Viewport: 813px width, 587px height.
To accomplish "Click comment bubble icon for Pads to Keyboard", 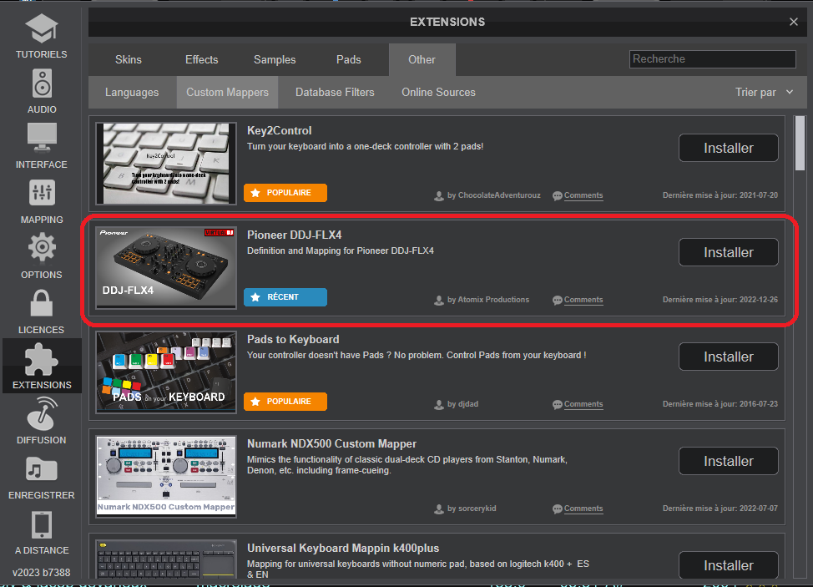I will tap(558, 404).
